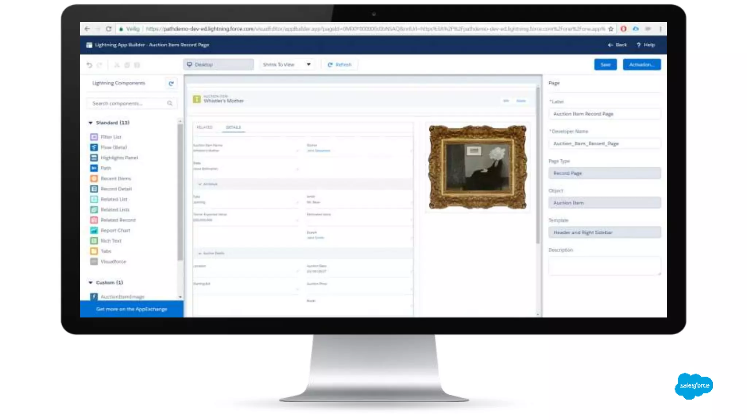Screen dimensions: 747x420
Task: Click the Label input field
Action: pyautogui.click(x=604, y=114)
